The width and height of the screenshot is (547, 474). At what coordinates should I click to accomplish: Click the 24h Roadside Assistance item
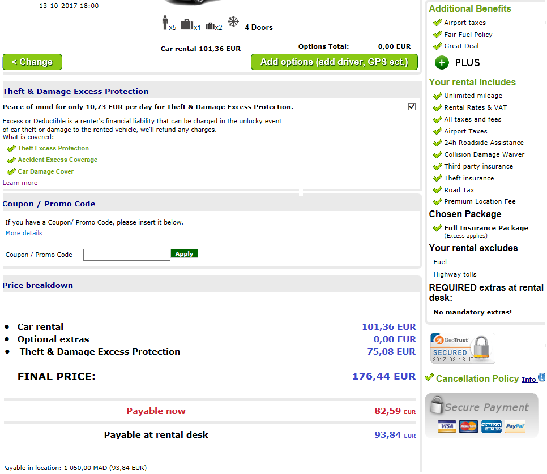484,143
